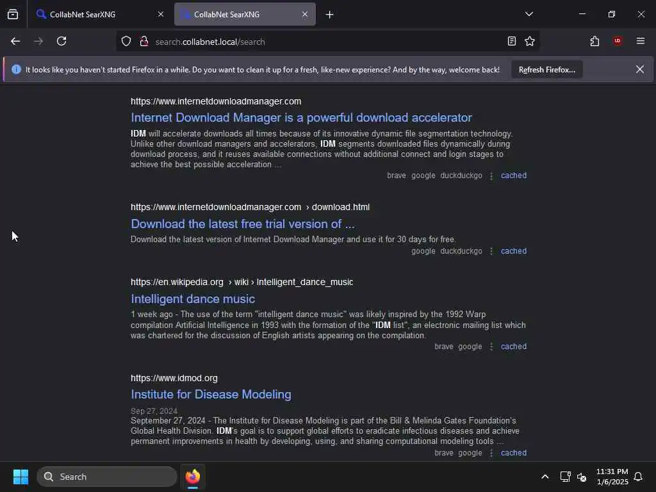Show hidden system tray icons chevron
The height and width of the screenshot is (492, 656).
[x=545, y=477]
